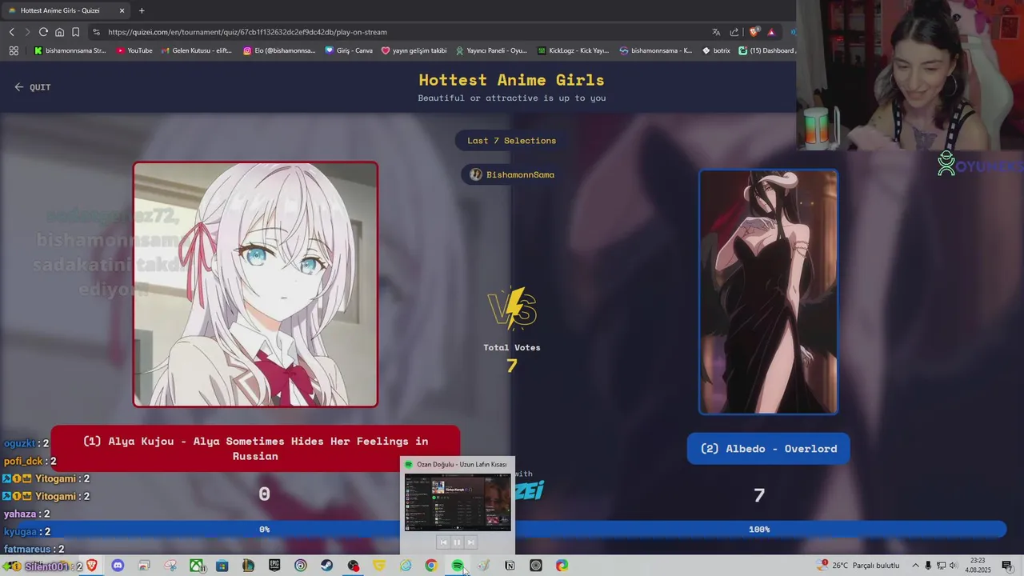Bookmark this page with bookmark icon
The image size is (1024, 576).
[75, 32]
